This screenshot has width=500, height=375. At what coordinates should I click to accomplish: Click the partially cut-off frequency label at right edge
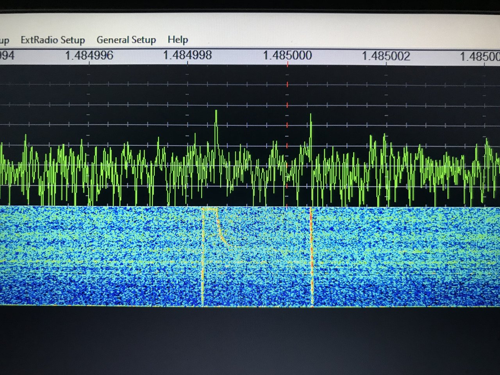(x=480, y=56)
